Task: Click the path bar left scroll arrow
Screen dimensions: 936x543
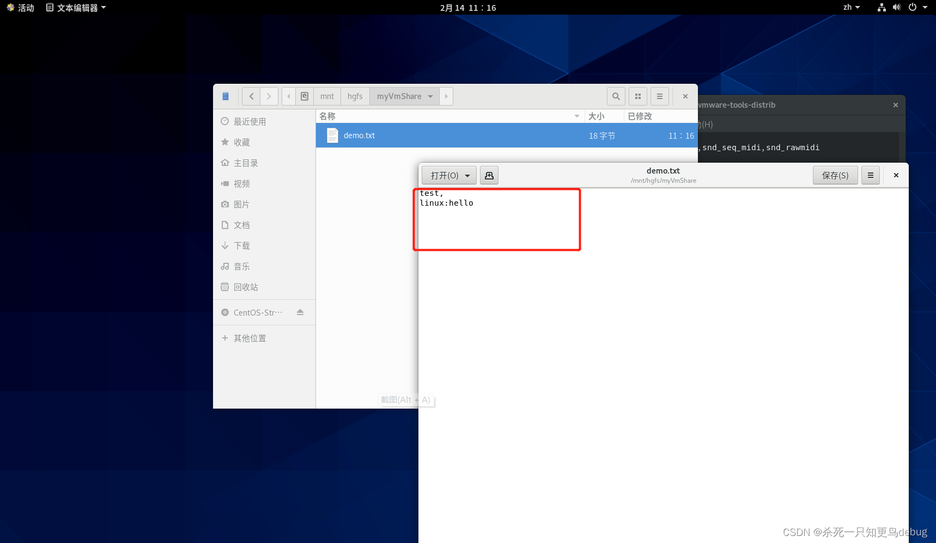Action: [x=289, y=96]
